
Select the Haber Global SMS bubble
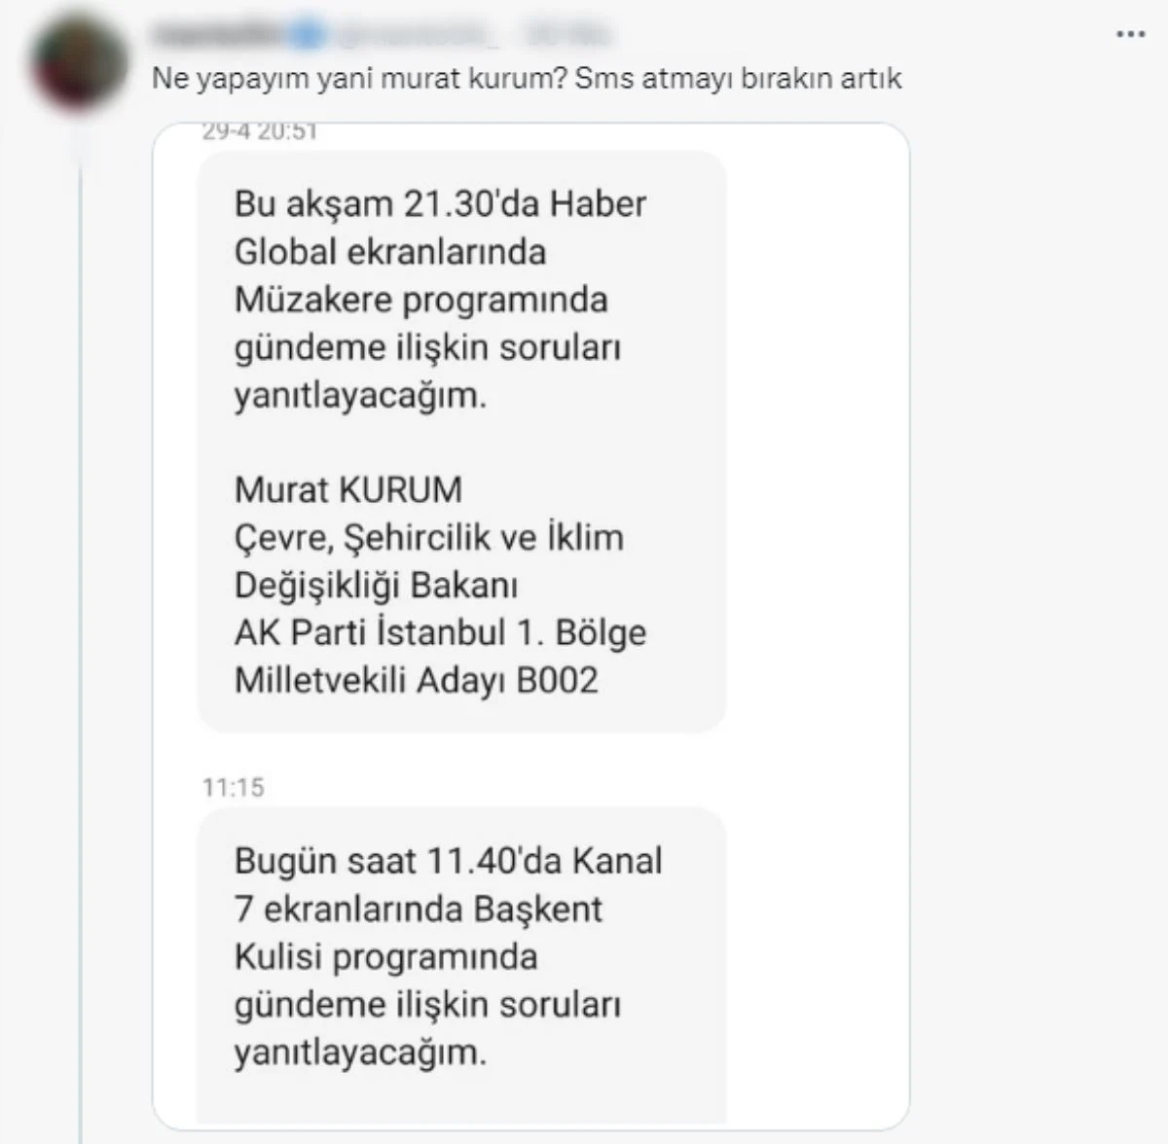[x=462, y=441]
